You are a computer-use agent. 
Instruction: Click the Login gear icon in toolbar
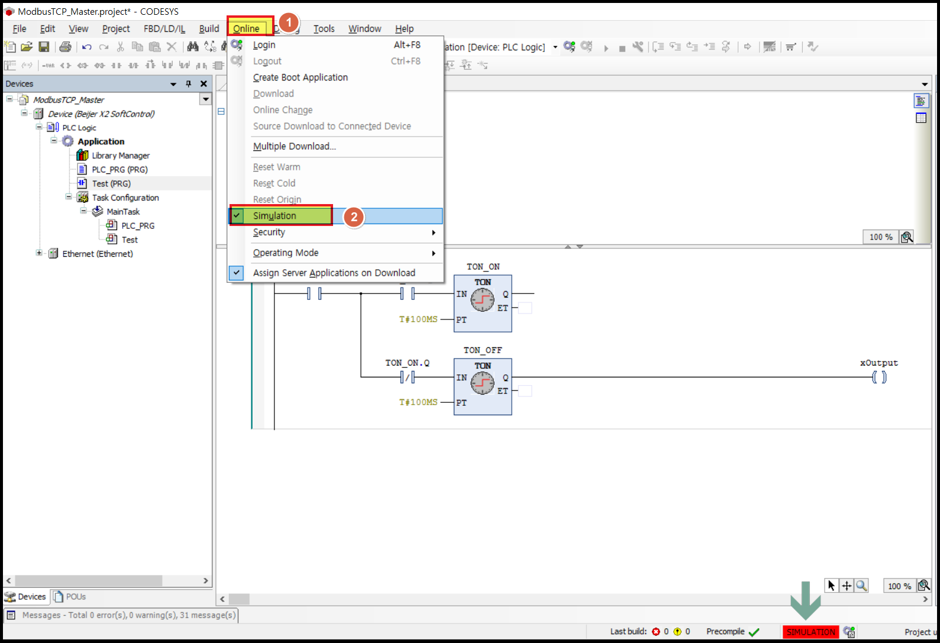tap(569, 47)
